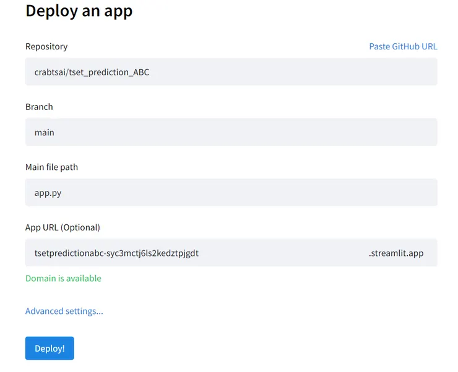
Task: Click the .streamlit.app domain suffix
Action: tap(396, 253)
